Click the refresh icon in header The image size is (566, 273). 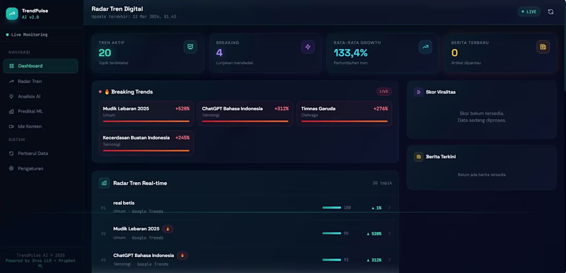tap(551, 11)
